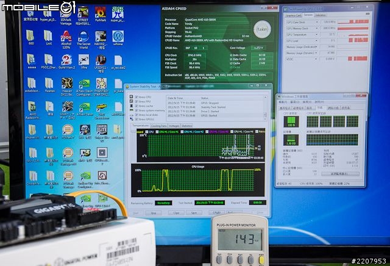Open the GPU Core Clock sensor dropdown
Image resolution: width=390 pixels, height=266 pixels.
pyautogui.click(x=317, y=22)
